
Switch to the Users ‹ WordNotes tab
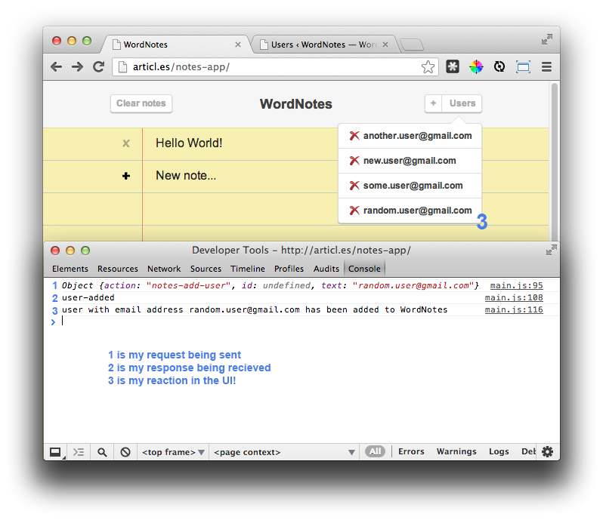point(323,45)
